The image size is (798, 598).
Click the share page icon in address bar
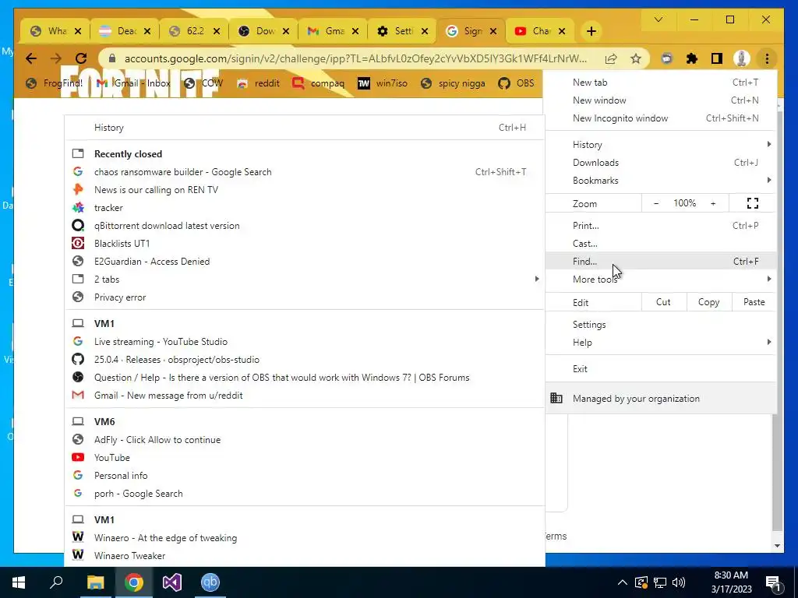pos(611,58)
